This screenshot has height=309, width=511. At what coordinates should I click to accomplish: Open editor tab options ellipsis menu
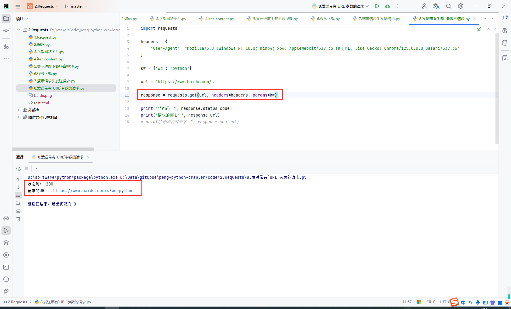pyautogui.click(x=493, y=19)
